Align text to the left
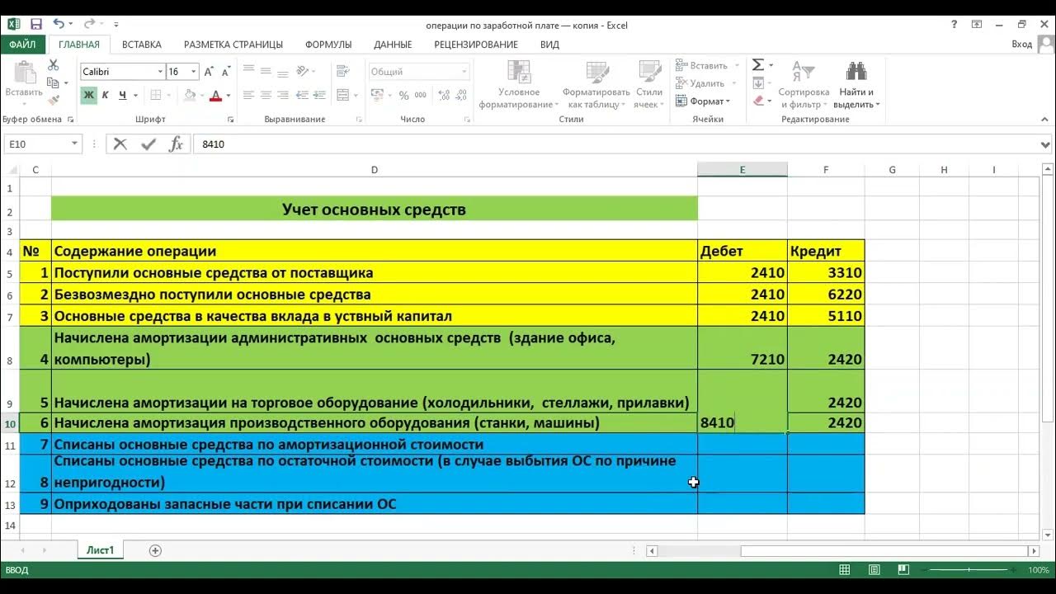 248,96
